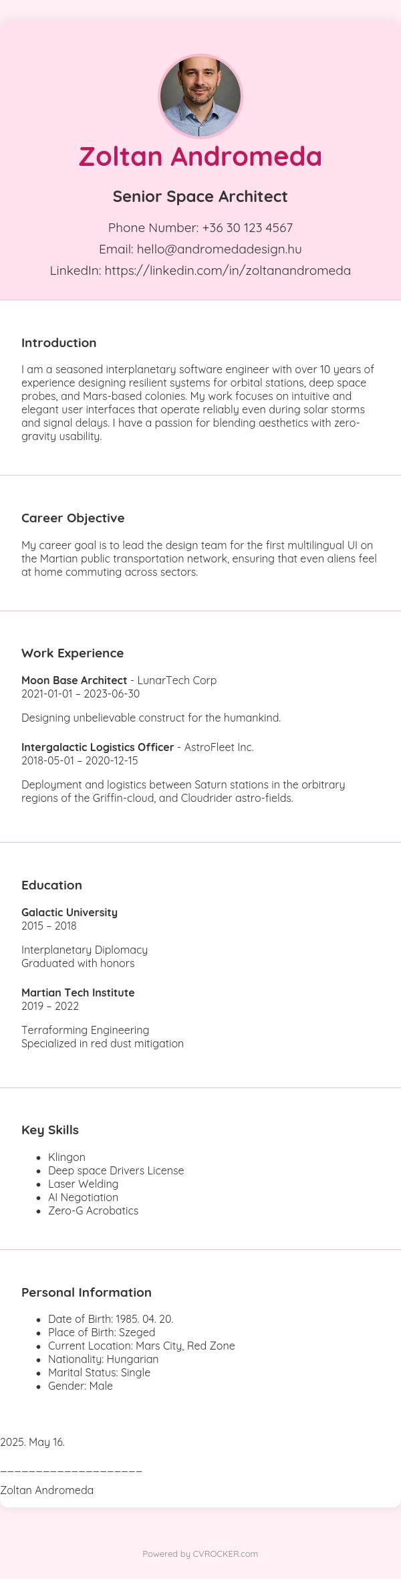Click the circular profile photo
Viewport: 401px width, 1579px height.
point(200,96)
